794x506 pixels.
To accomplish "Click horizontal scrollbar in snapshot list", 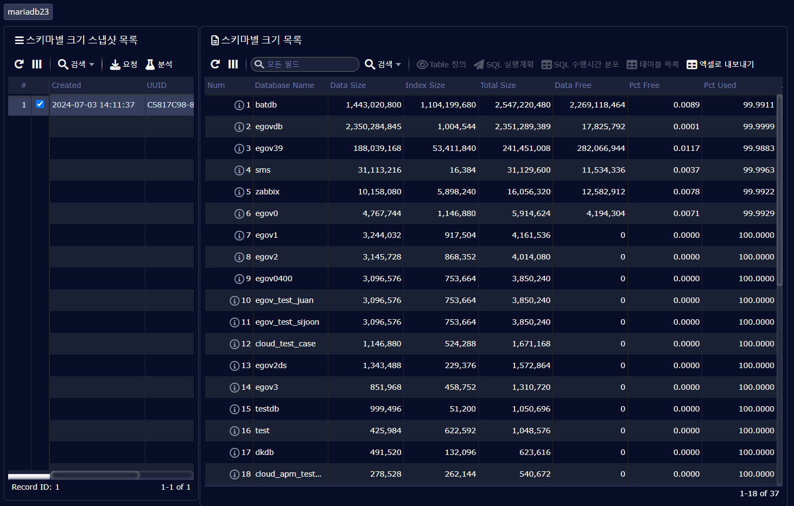I will tap(95, 475).
